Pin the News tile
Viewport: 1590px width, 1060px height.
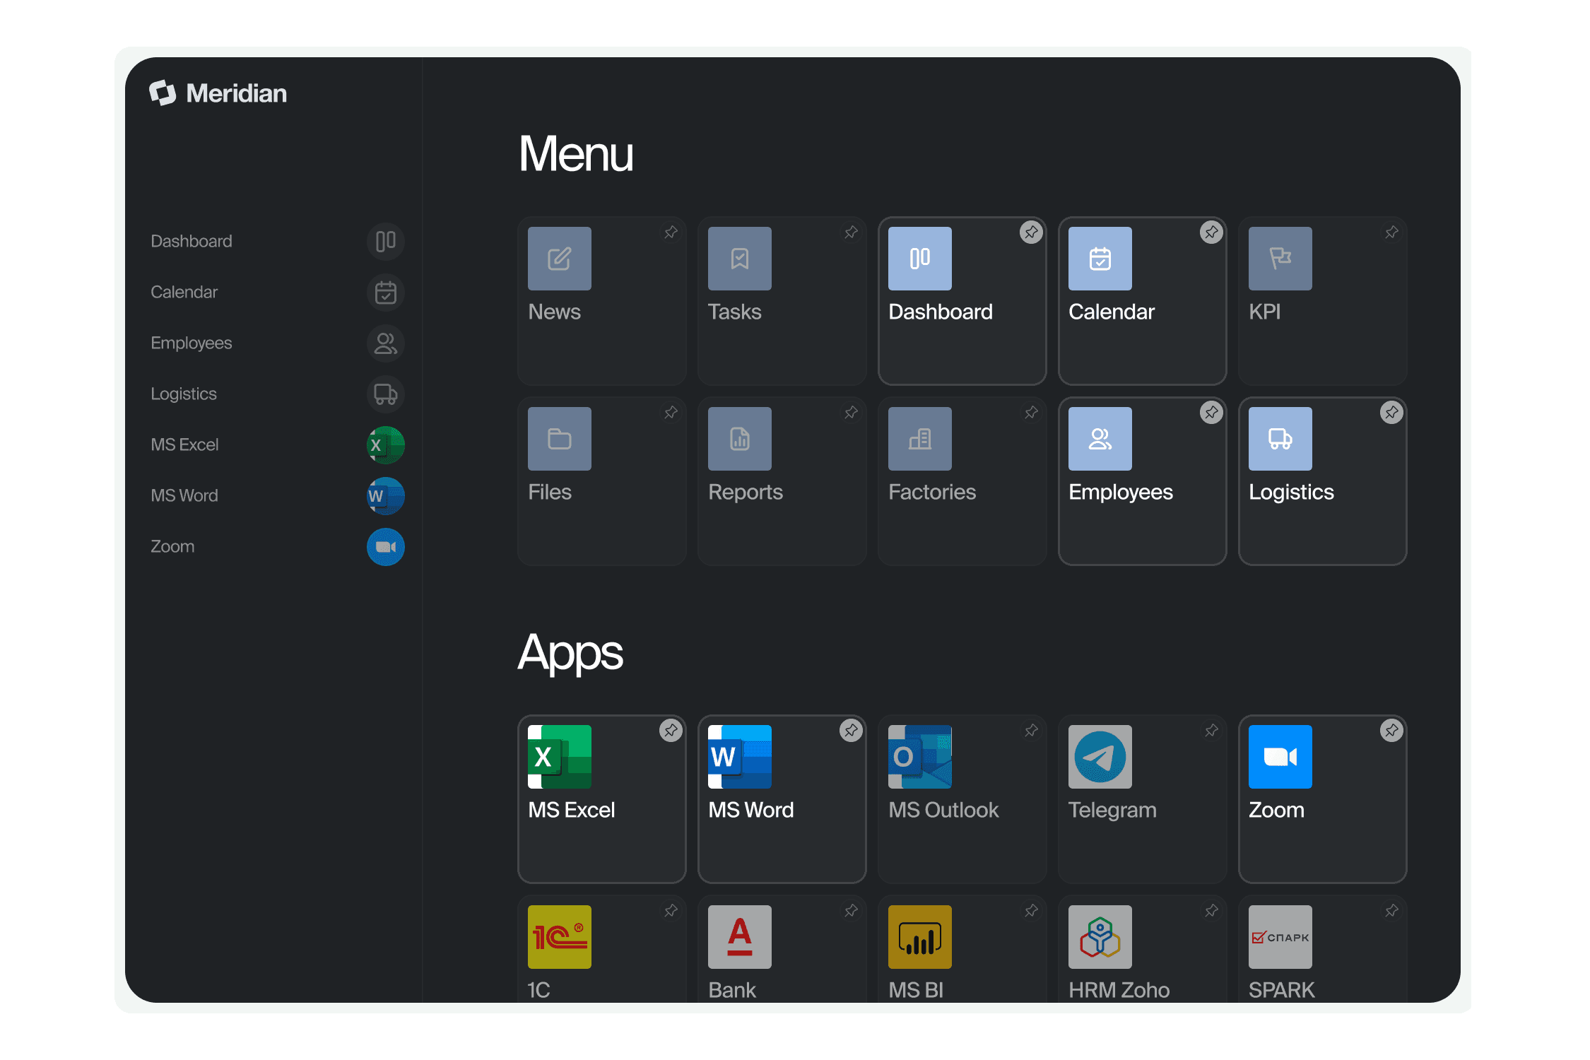(x=671, y=232)
